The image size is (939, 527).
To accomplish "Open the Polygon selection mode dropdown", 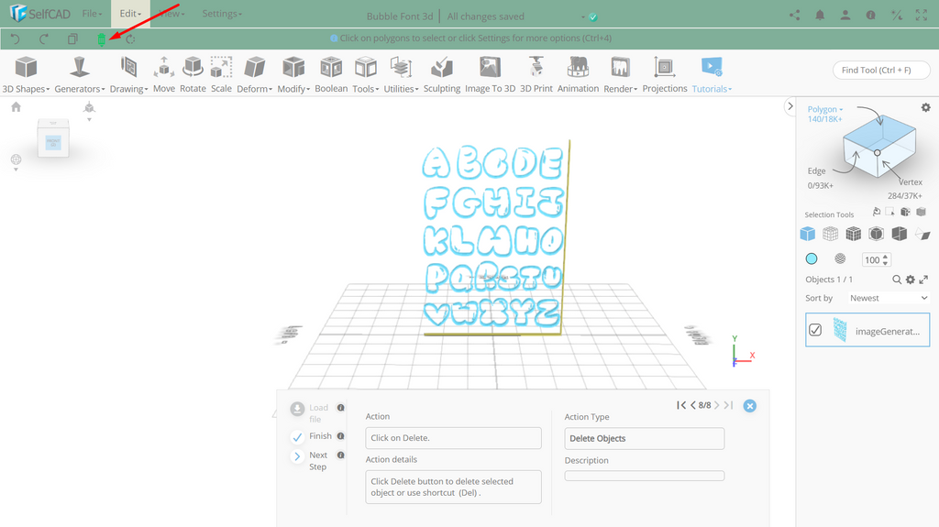I will click(824, 110).
